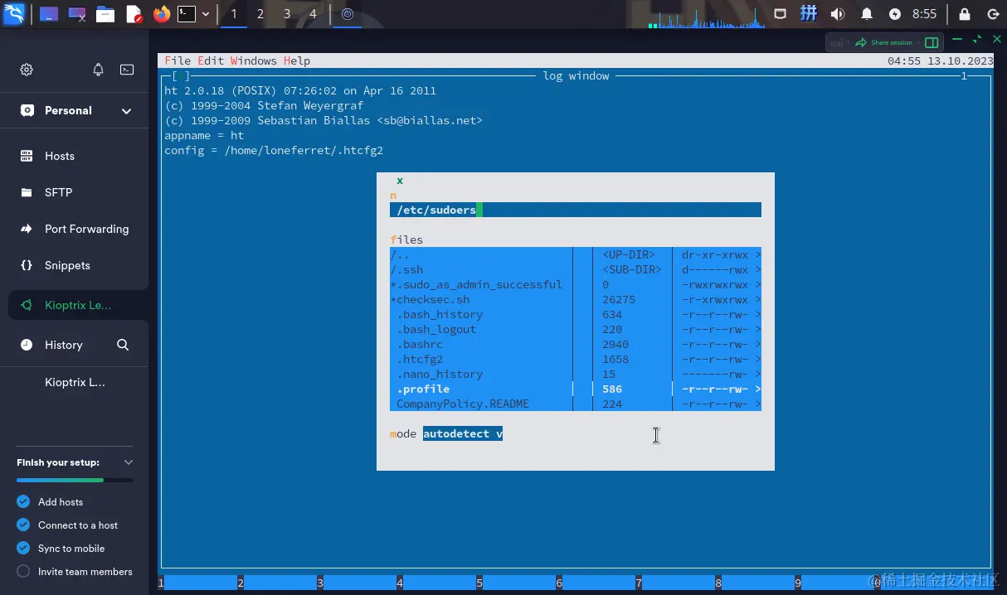Image resolution: width=1007 pixels, height=595 pixels.
Task: Open Termius settings gear icon
Action: [x=27, y=70]
